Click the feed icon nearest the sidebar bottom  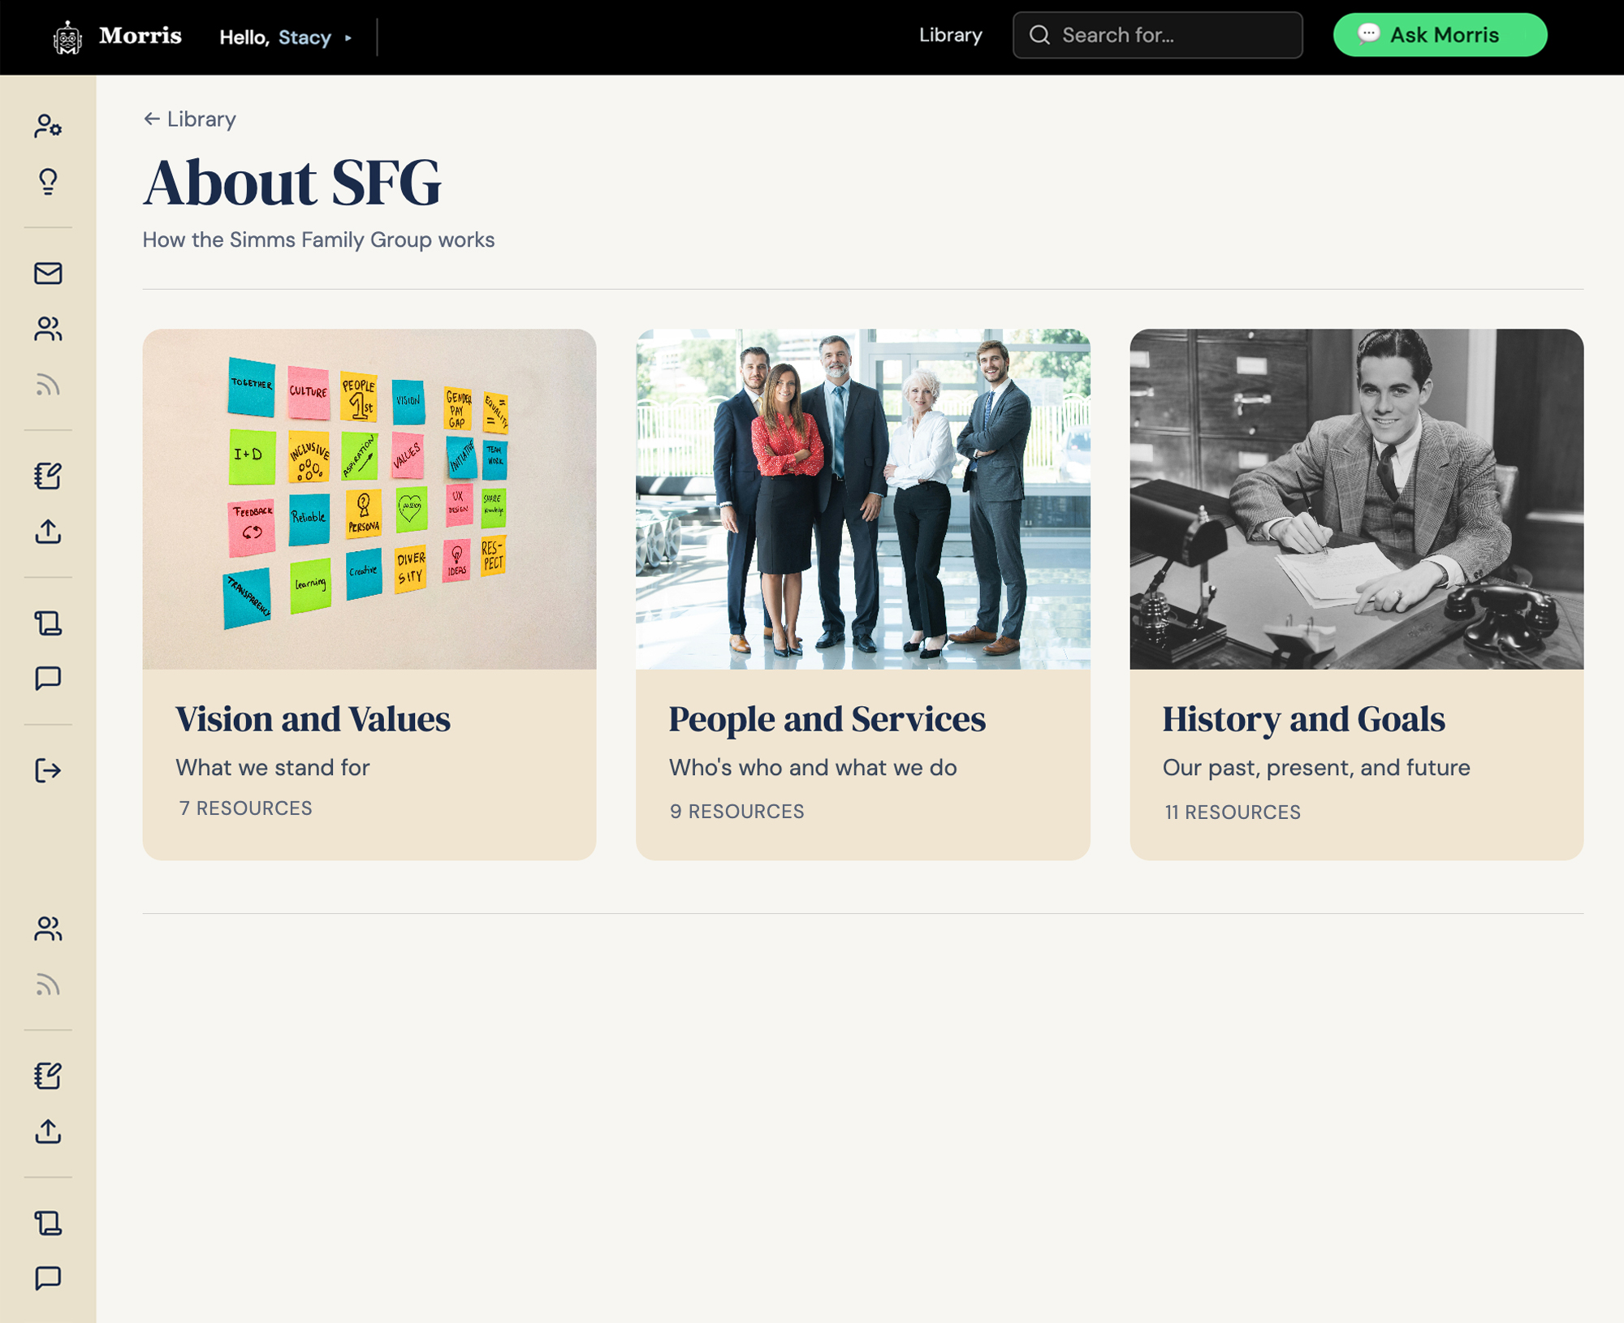(48, 985)
